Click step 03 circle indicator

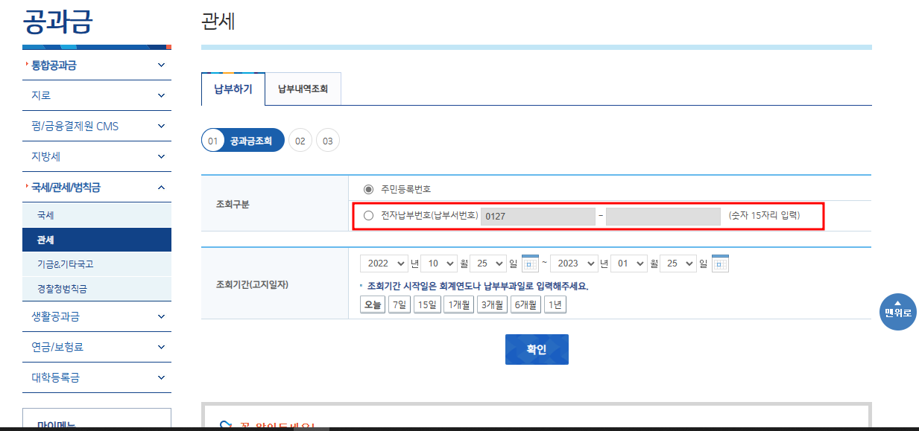pyautogui.click(x=328, y=140)
